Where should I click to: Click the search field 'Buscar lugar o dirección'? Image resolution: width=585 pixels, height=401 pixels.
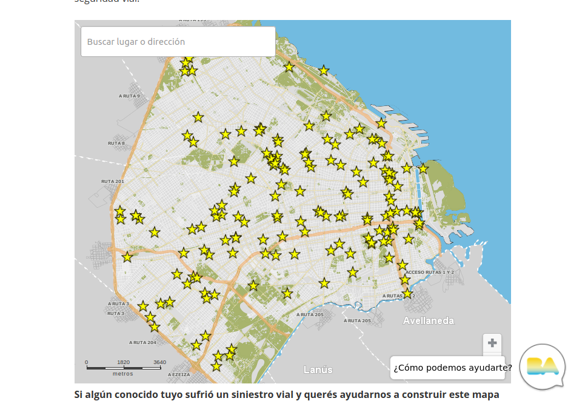coord(178,42)
